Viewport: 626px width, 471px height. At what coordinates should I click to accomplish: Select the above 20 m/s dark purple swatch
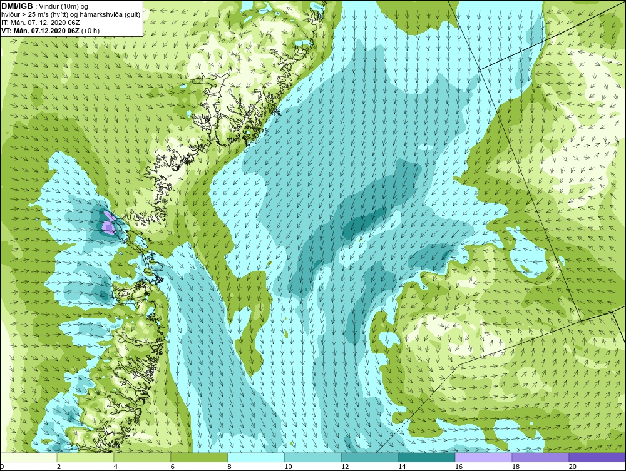coord(597,457)
